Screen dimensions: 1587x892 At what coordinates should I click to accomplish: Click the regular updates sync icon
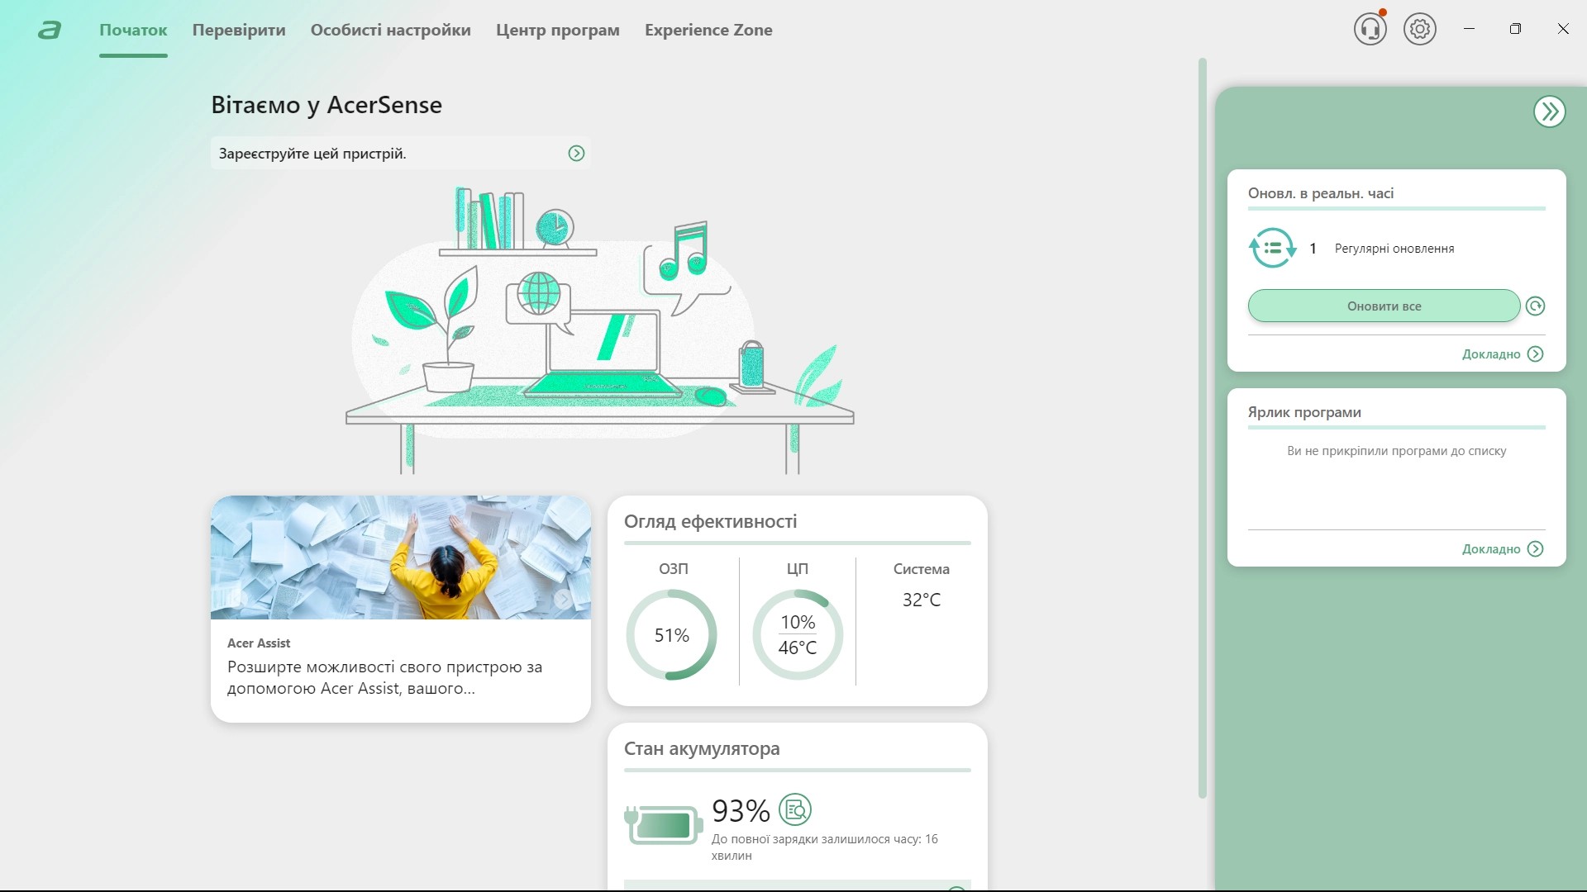pyautogui.click(x=1272, y=248)
